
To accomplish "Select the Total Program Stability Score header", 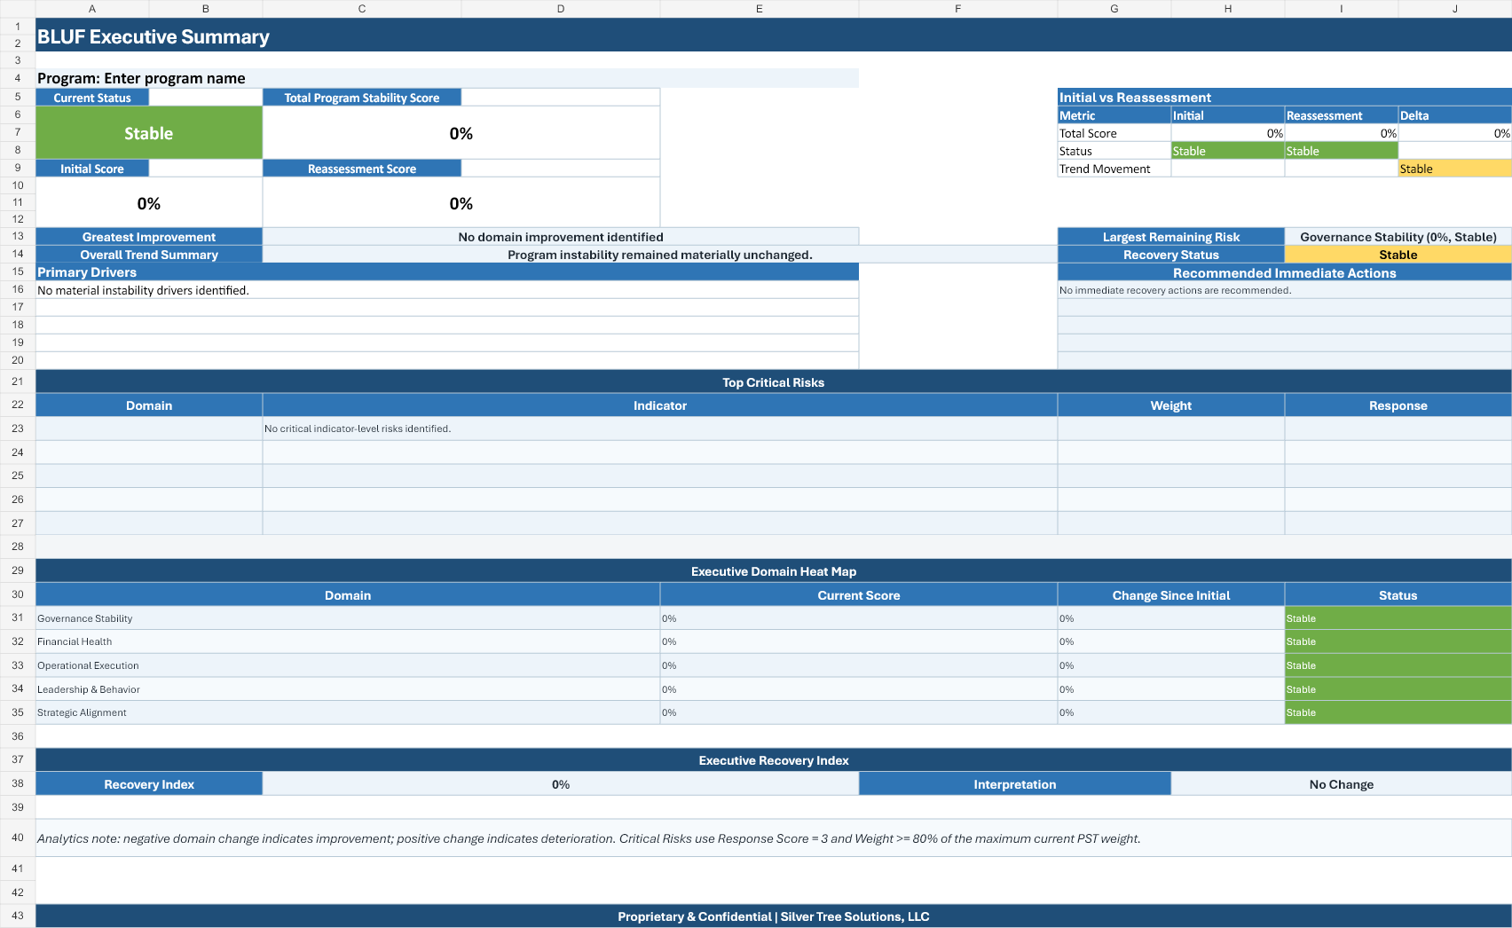I will pyautogui.click(x=362, y=98).
